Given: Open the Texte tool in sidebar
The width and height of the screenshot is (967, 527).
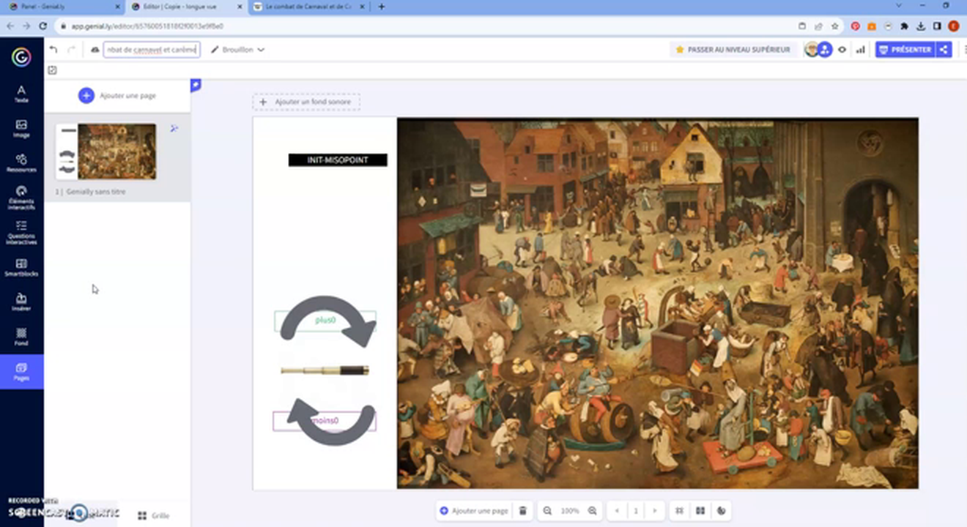Looking at the screenshot, I should (21, 94).
